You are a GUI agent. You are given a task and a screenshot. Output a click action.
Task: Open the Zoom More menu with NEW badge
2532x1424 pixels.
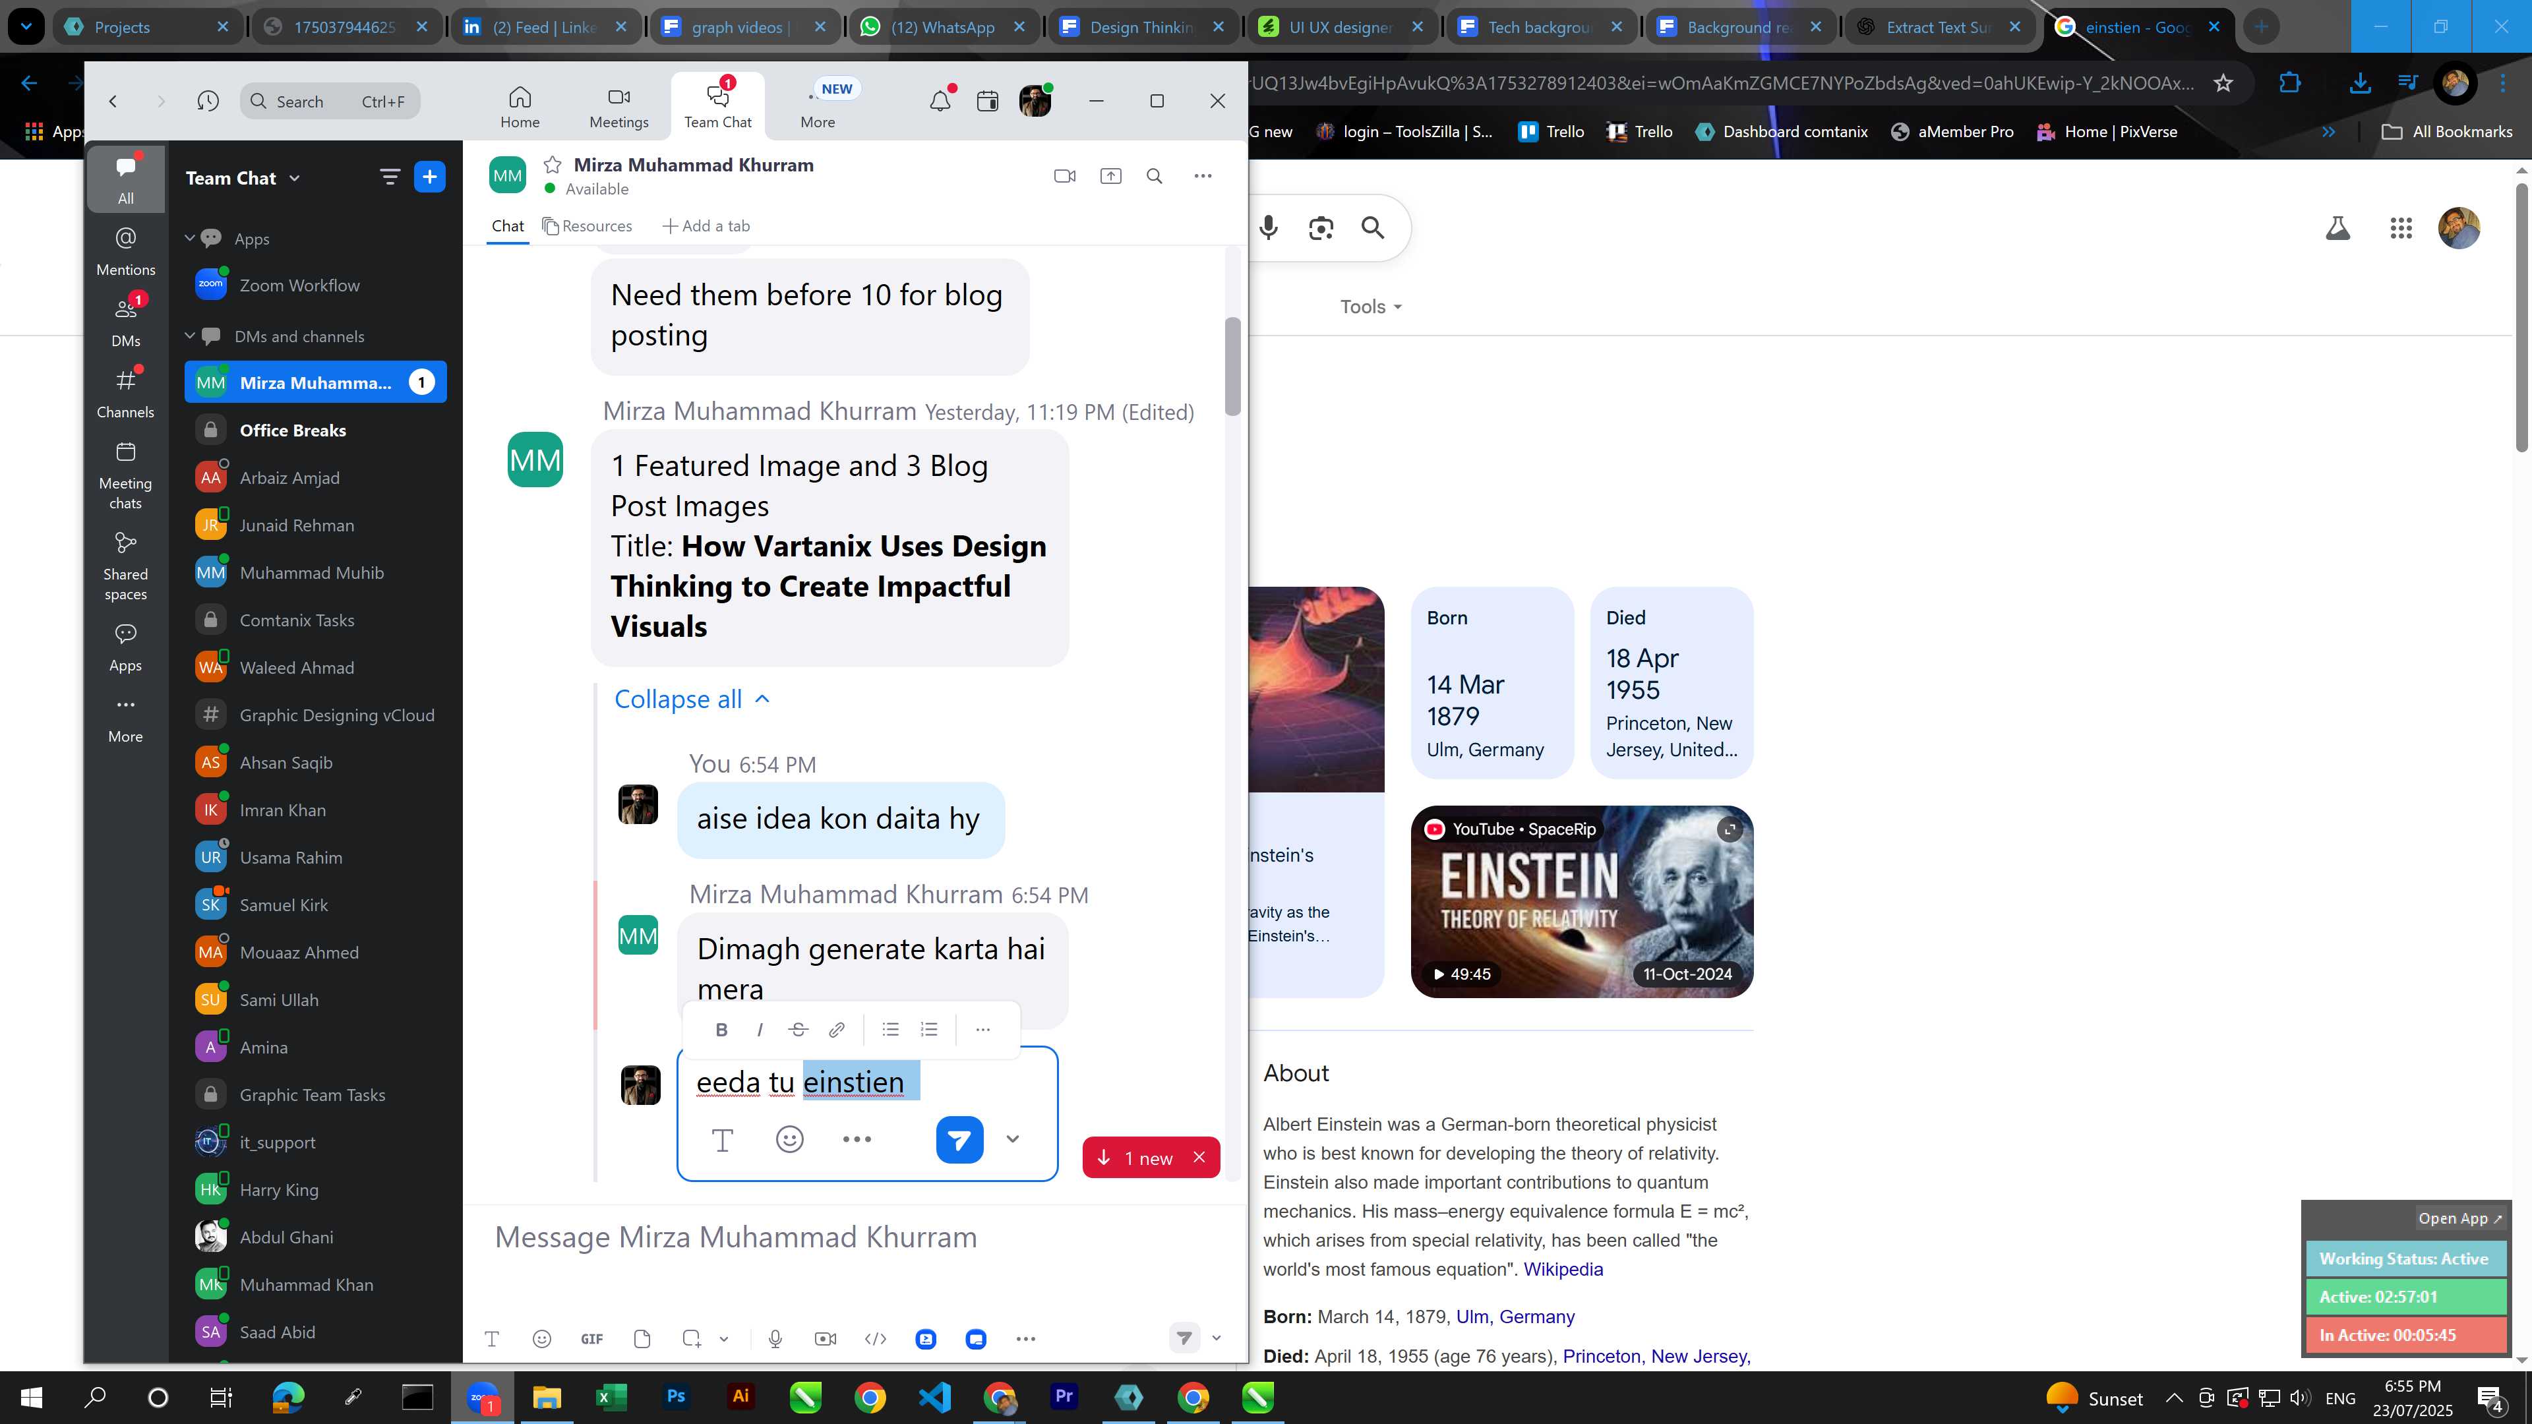[818, 106]
